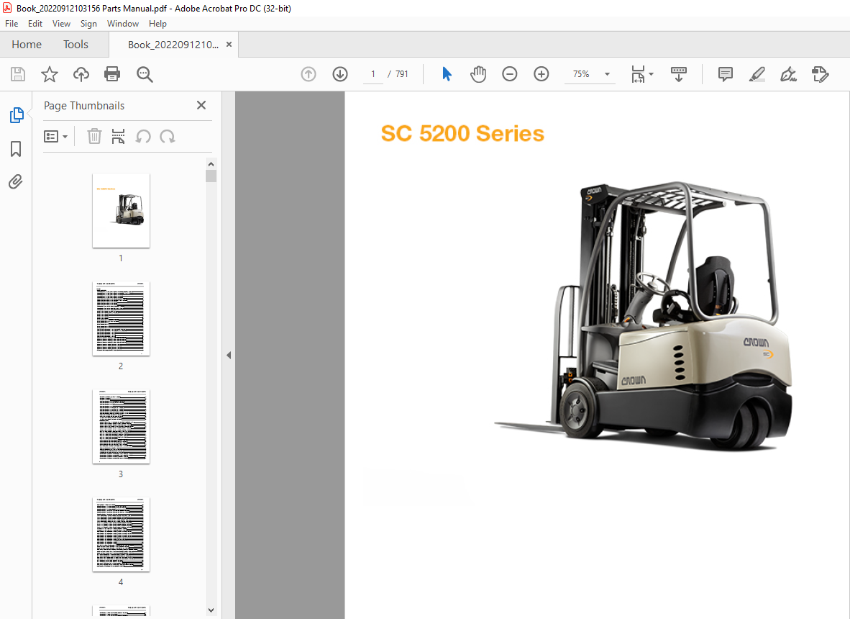850x619 pixels.
Task: Click thumbnails scrollbar down arrow
Action: (x=211, y=610)
